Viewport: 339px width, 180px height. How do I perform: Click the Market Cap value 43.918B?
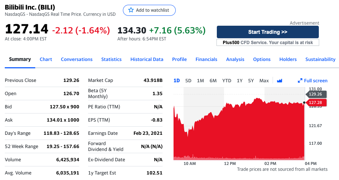pyautogui.click(x=153, y=80)
